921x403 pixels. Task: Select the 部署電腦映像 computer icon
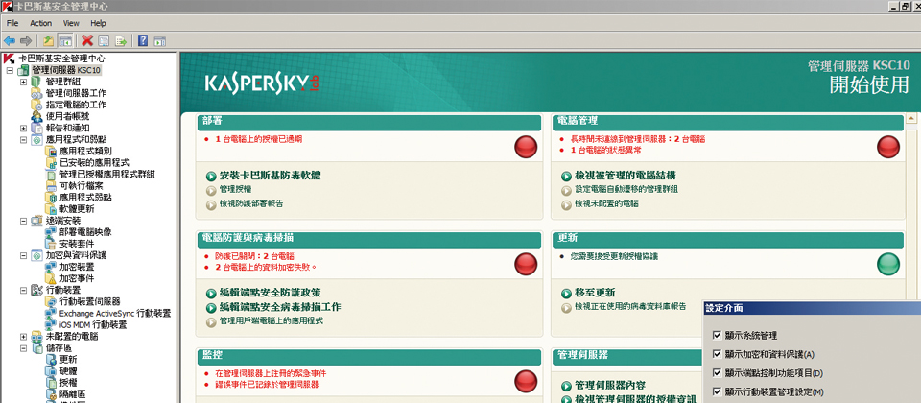(x=51, y=232)
